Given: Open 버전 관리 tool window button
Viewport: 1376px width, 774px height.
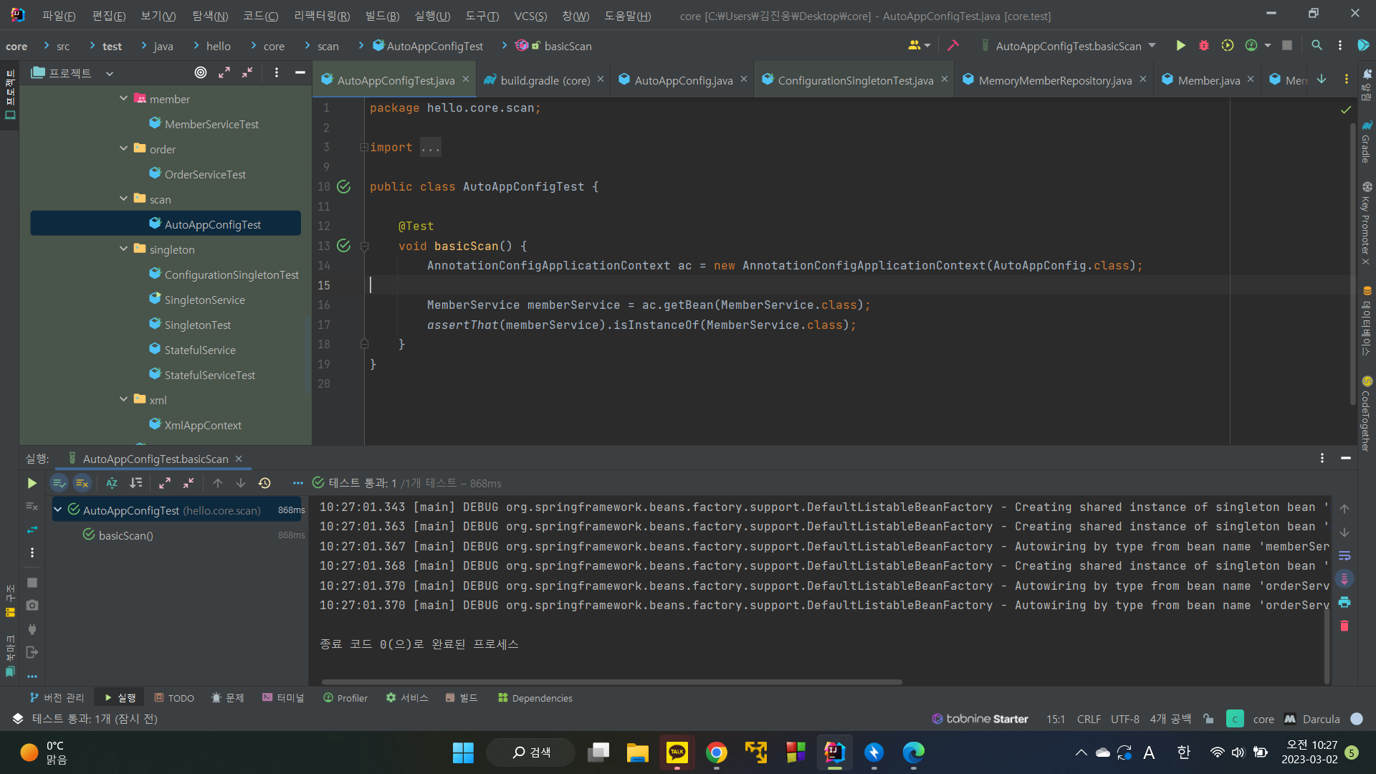Looking at the screenshot, I should point(57,698).
